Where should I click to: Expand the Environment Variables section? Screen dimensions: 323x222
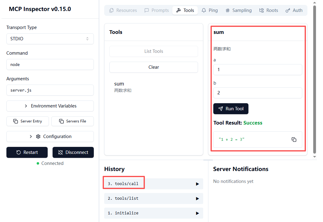(50, 106)
